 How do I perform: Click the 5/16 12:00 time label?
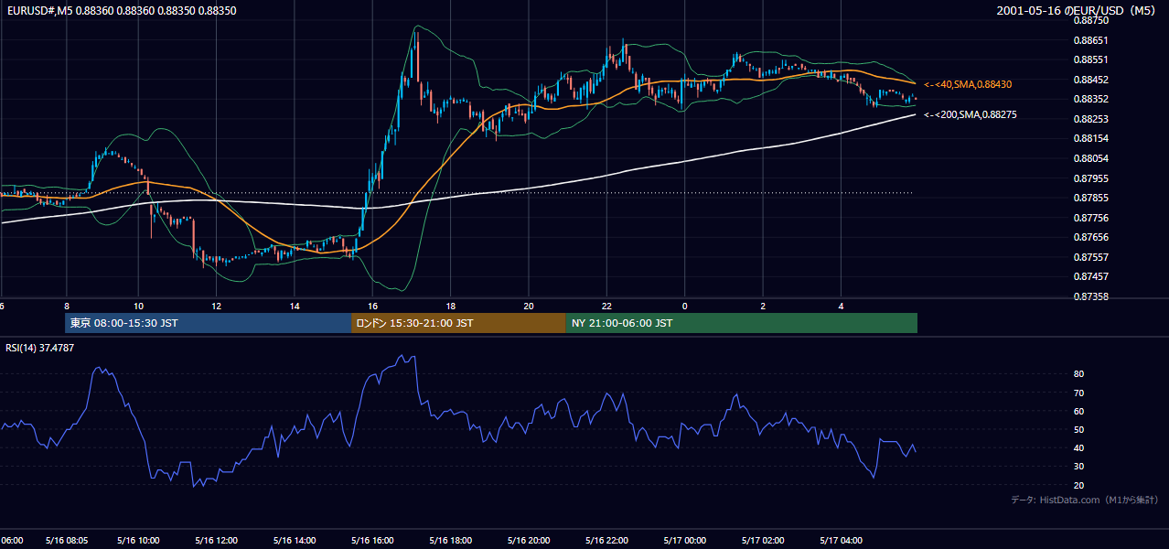coord(217,540)
